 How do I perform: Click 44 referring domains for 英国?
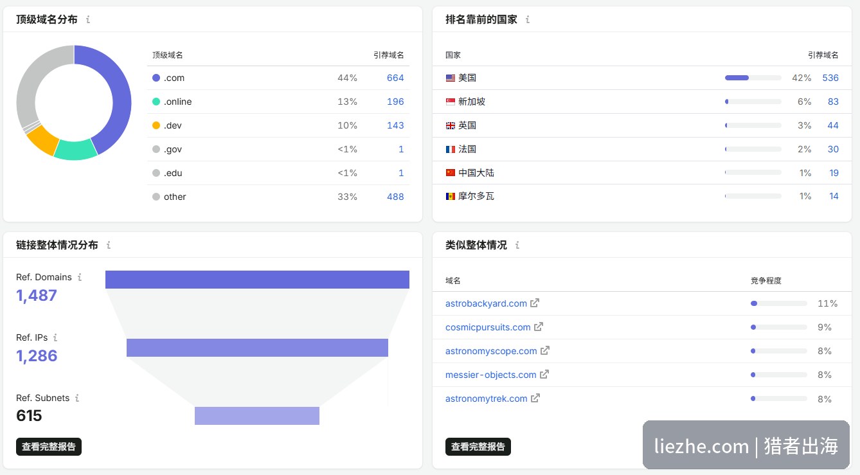pos(833,125)
